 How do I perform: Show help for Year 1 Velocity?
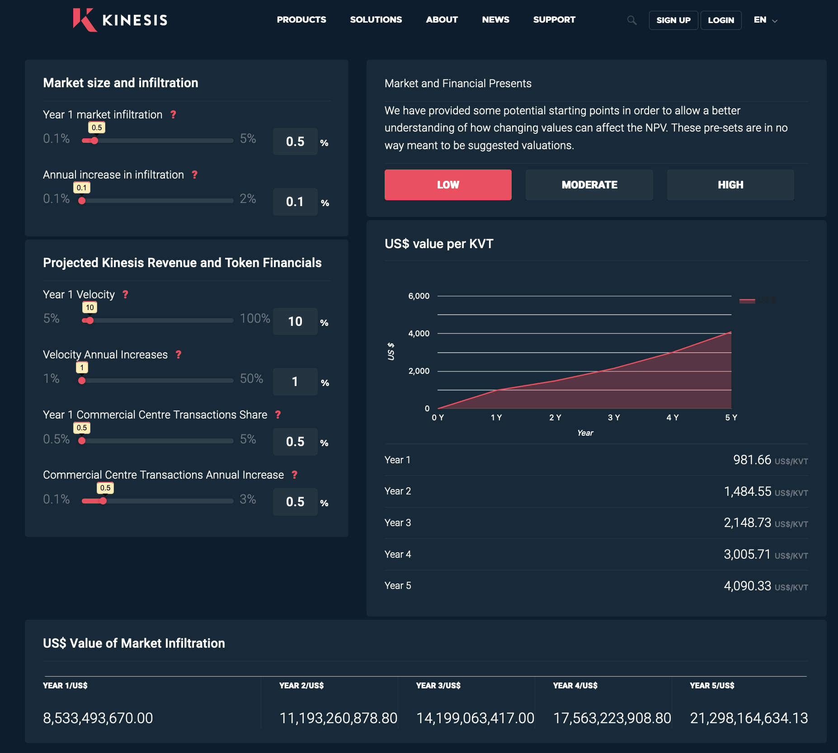(125, 295)
